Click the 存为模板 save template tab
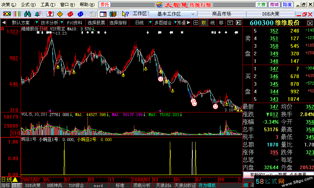This screenshot has height=188, width=314. [x=207, y=185]
